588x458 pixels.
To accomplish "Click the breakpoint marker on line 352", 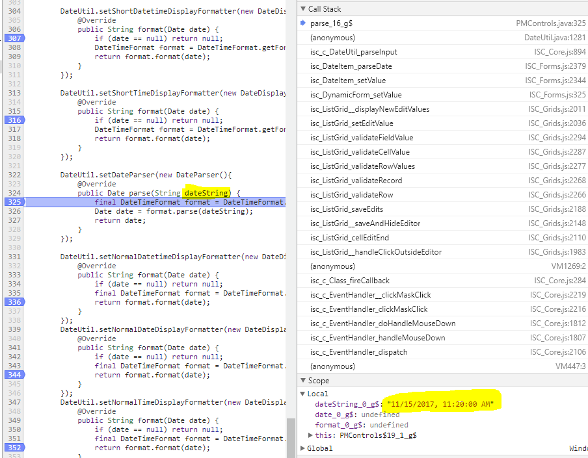I will pos(13,448).
